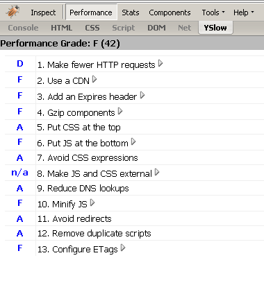Click rule text '3. Add an Expires header'
This screenshot has height=294, width=264.
(87, 97)
